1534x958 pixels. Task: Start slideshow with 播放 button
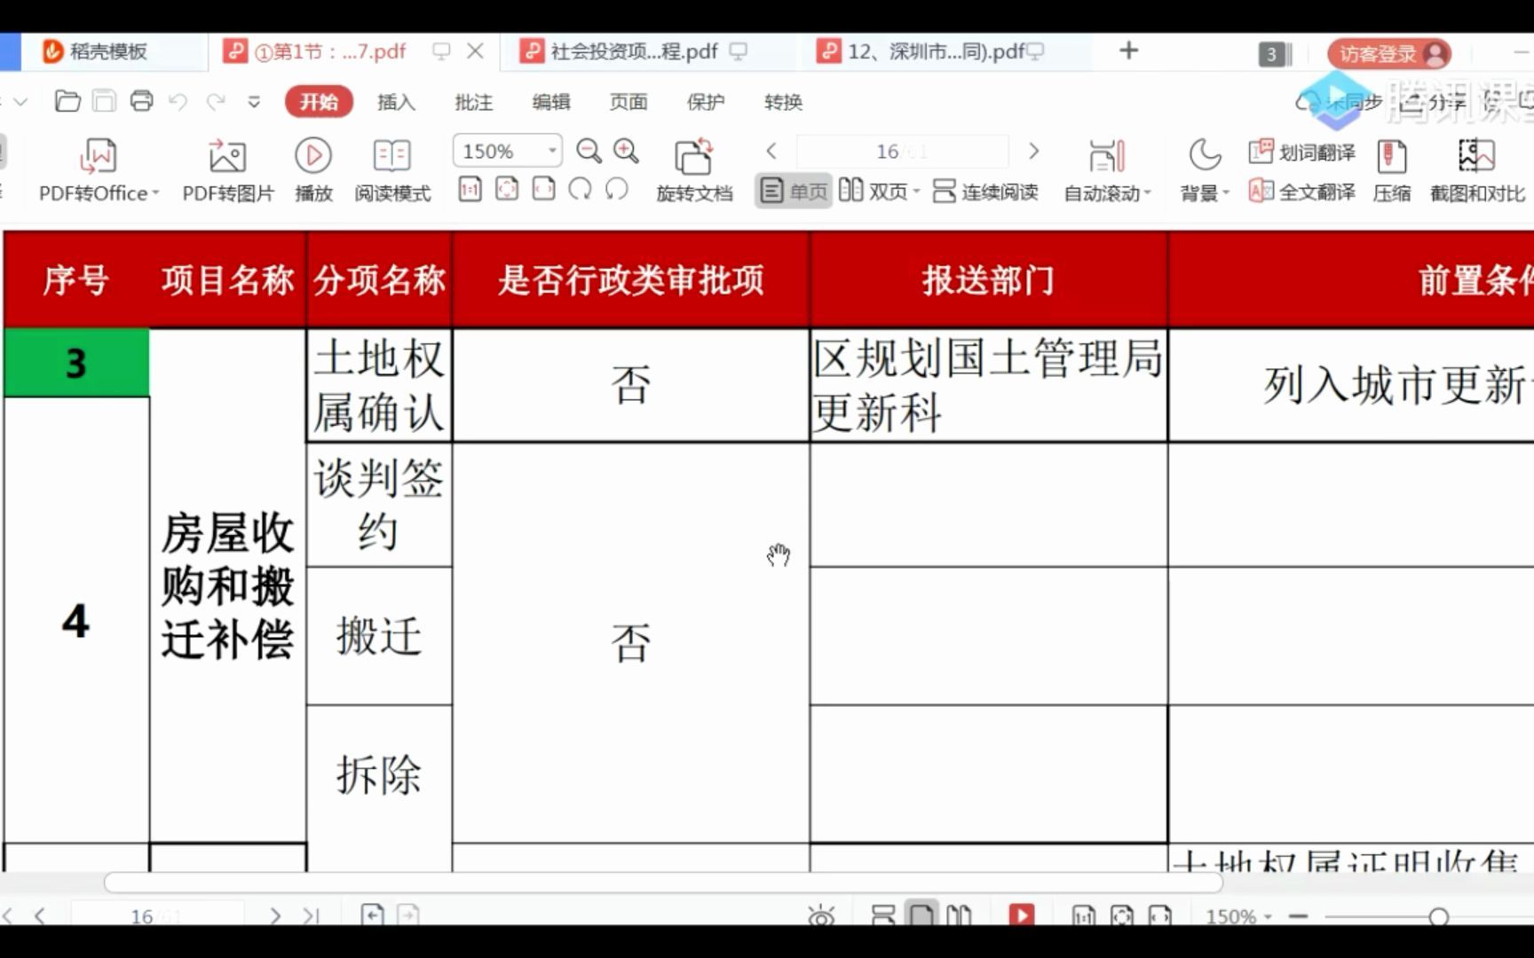click(313, 170)
